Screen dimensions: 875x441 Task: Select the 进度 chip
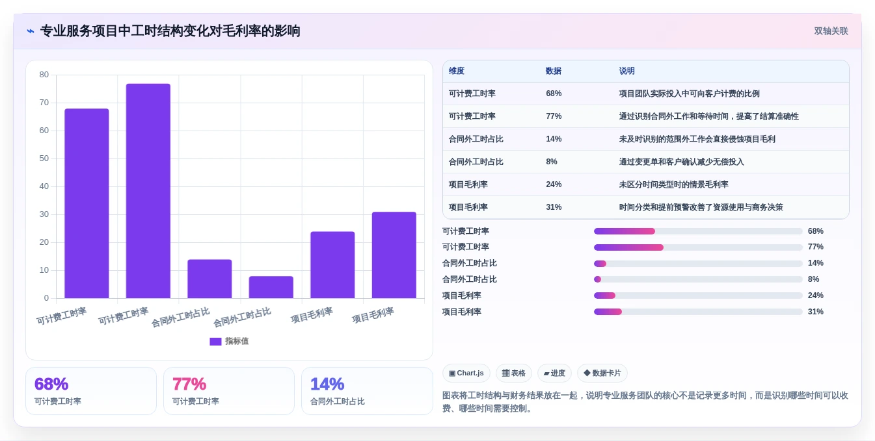[554, 373]
